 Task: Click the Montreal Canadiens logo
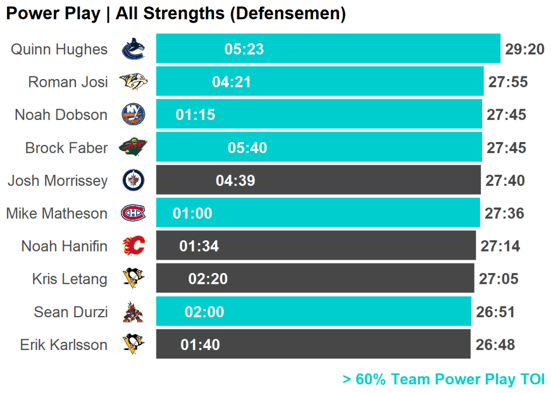point(133,213)
